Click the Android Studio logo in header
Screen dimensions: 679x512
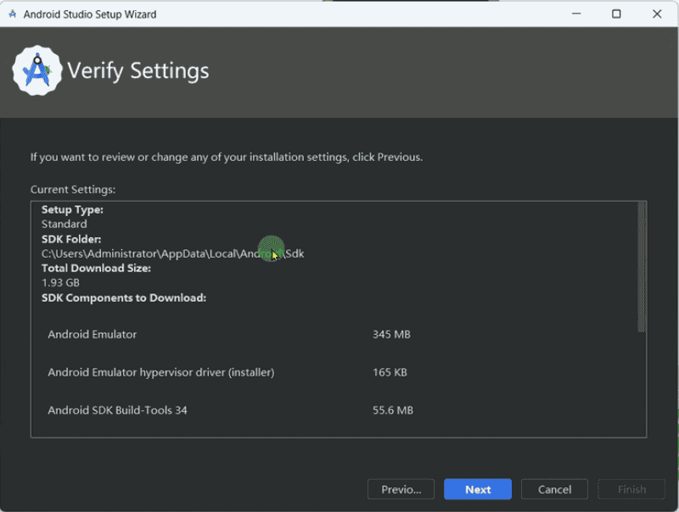pos(37,70)
